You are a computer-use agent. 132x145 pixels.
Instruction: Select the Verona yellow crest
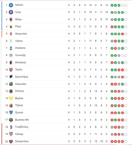point(11,98)
